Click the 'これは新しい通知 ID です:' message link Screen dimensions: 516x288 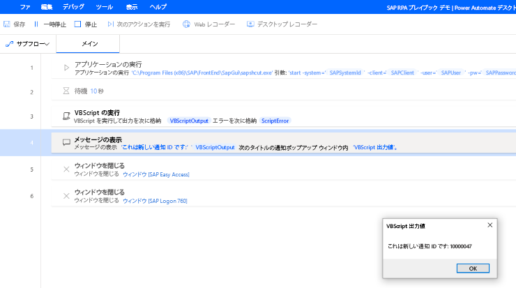point(154,147)
